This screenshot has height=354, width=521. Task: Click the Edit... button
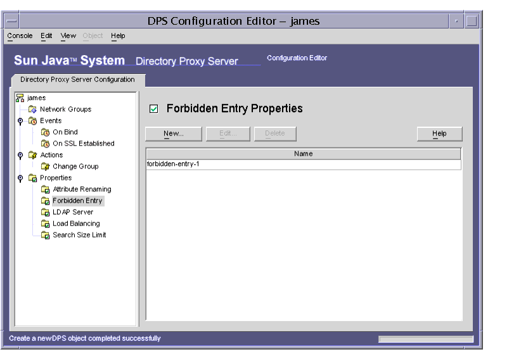(228, 134)
